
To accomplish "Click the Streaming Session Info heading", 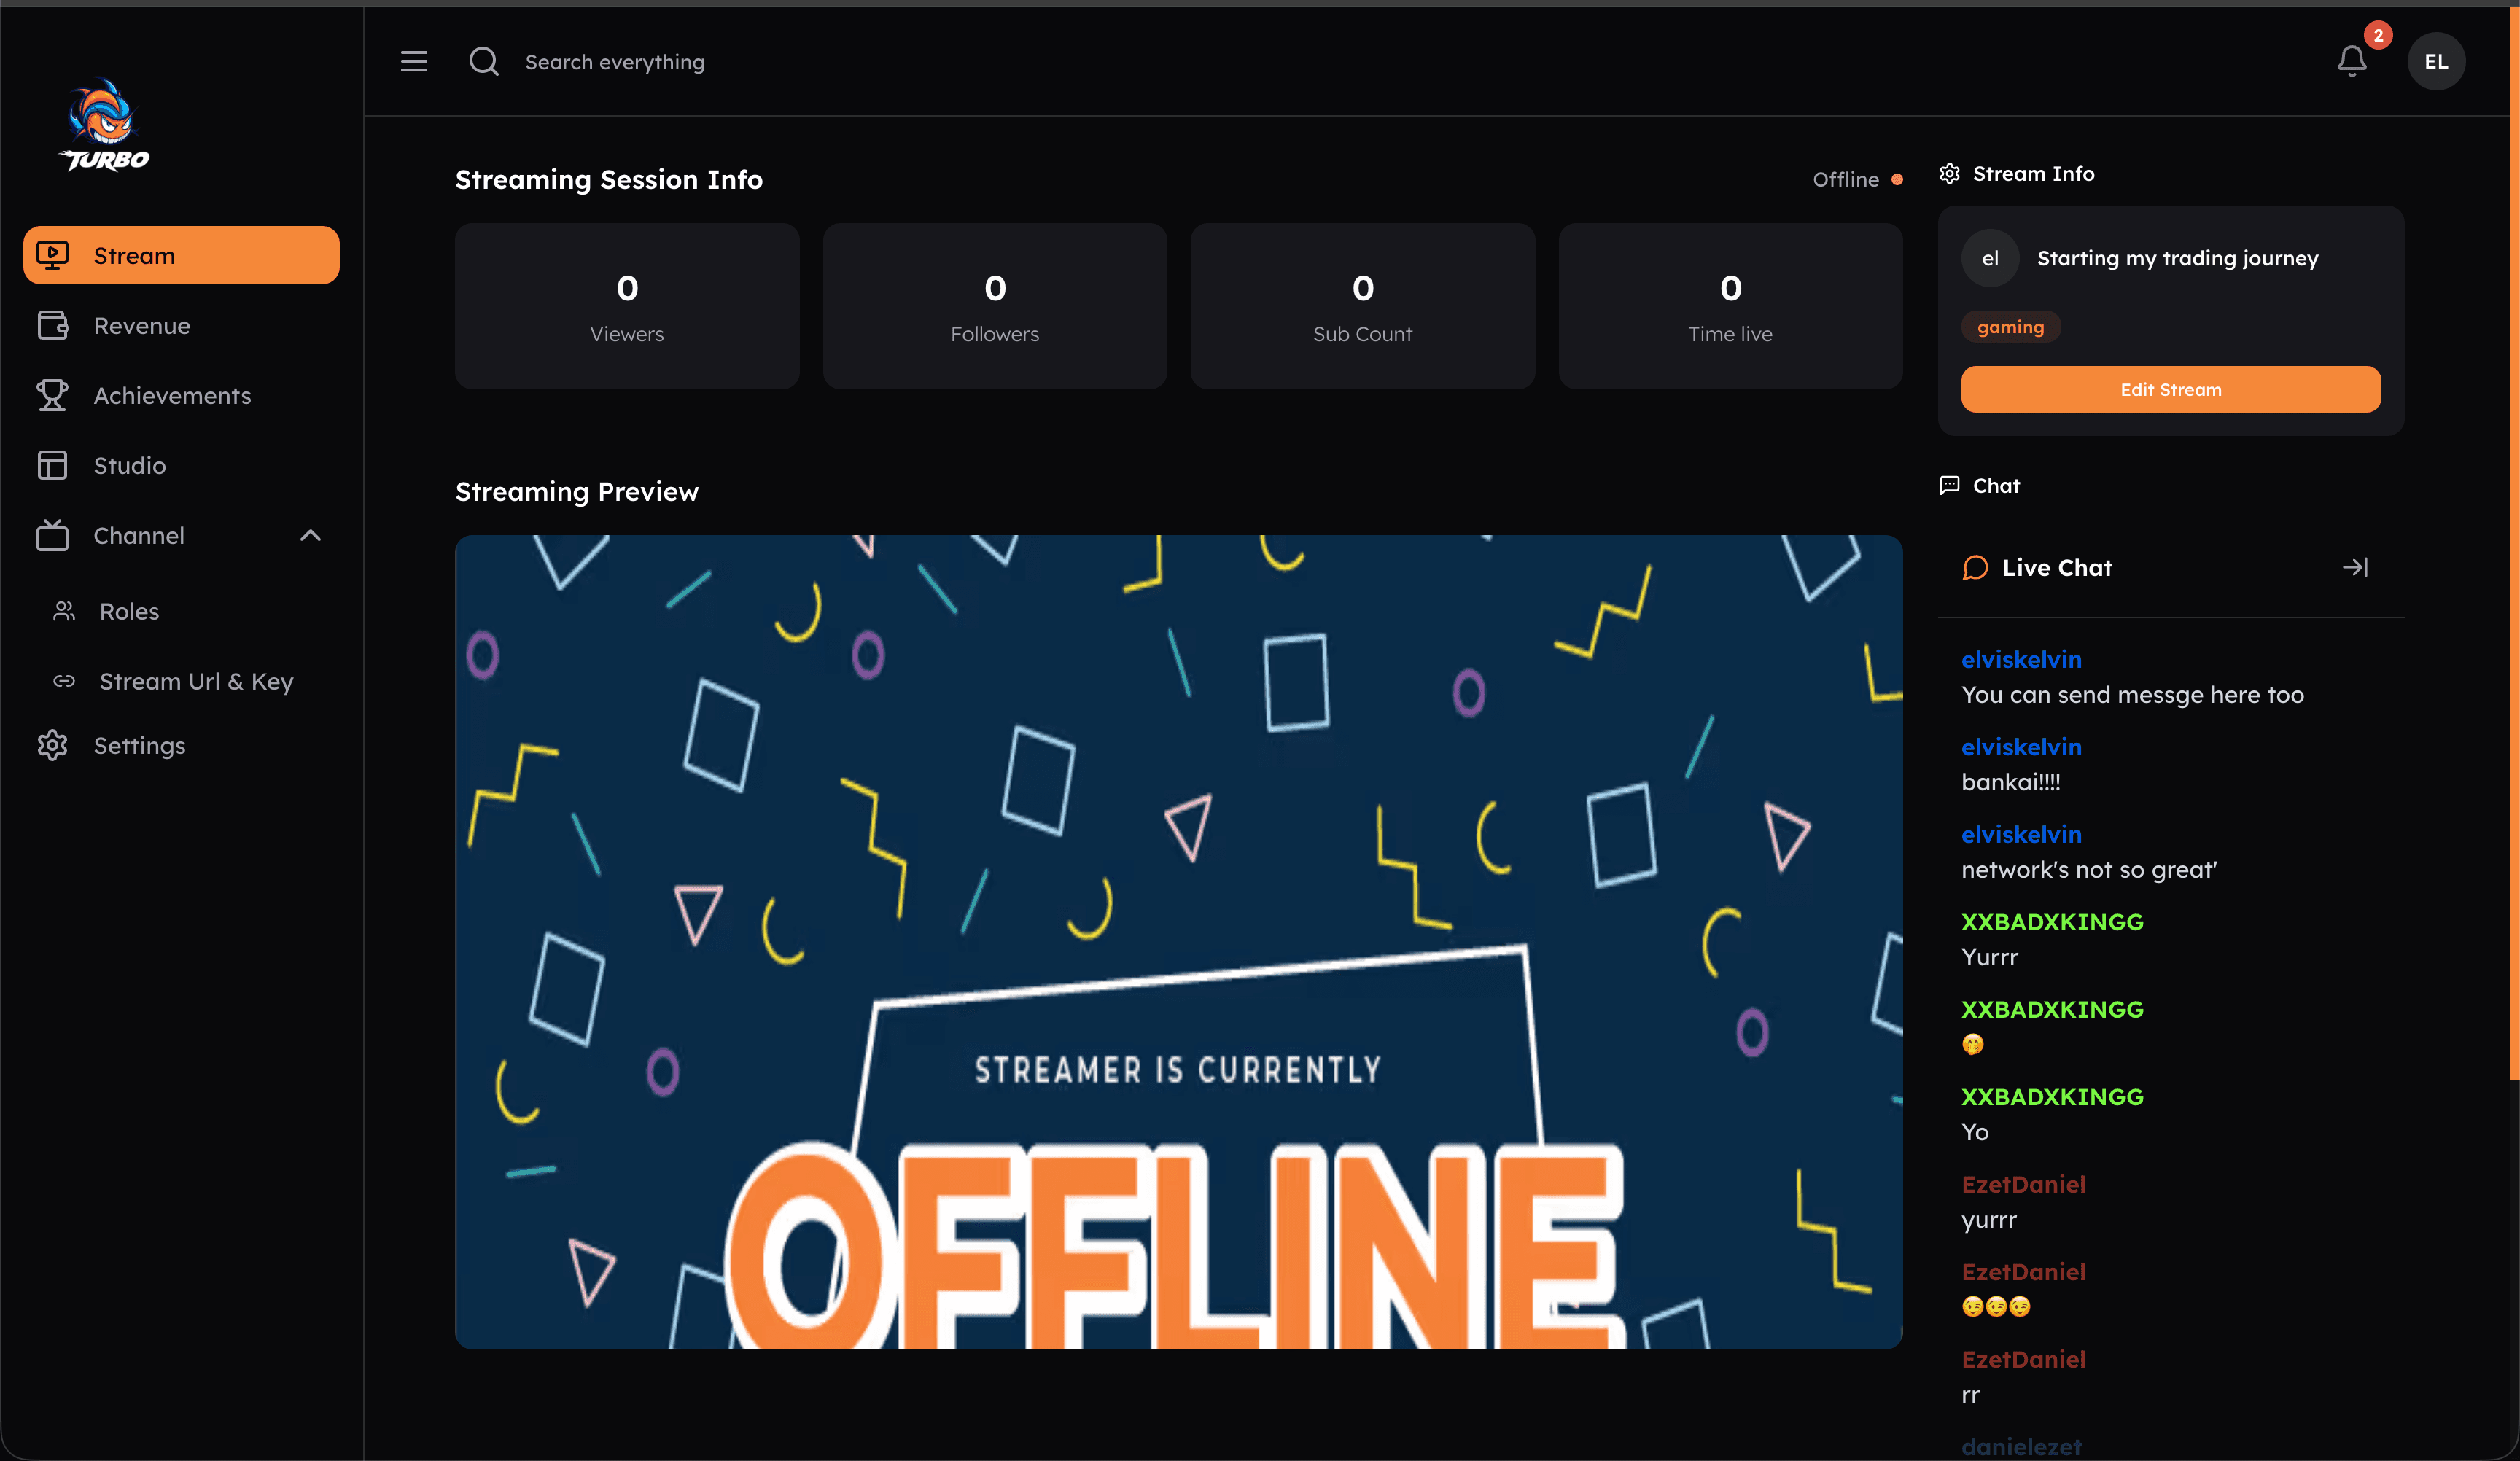I will pos(609,180).
